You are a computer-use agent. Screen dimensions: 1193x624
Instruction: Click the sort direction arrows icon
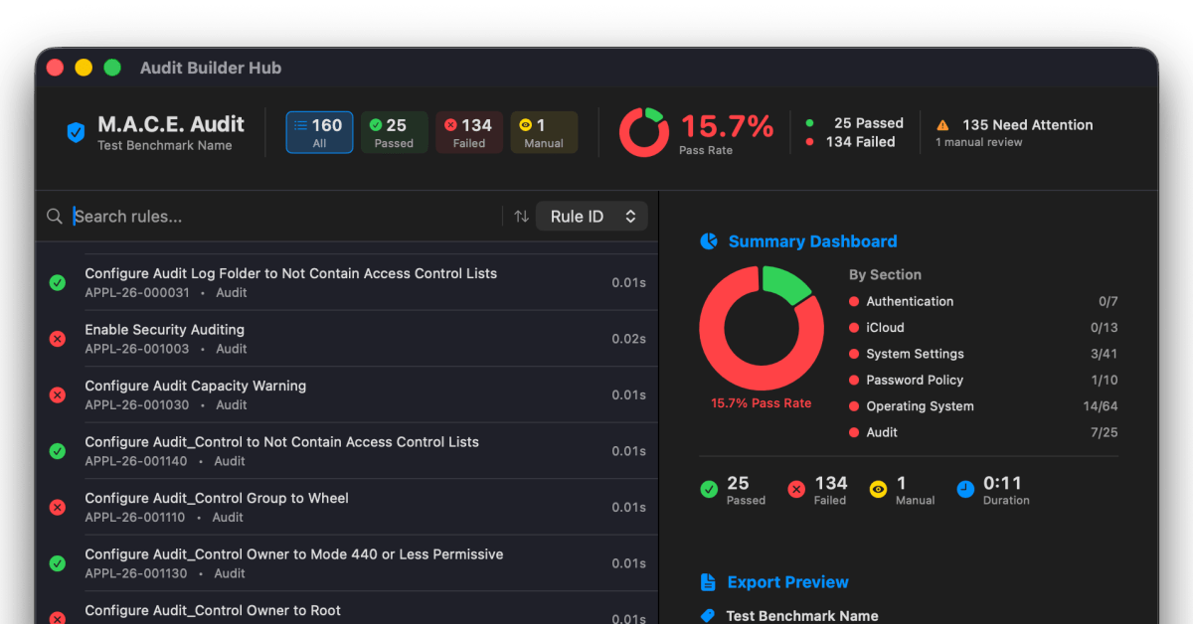coord(521,217)
